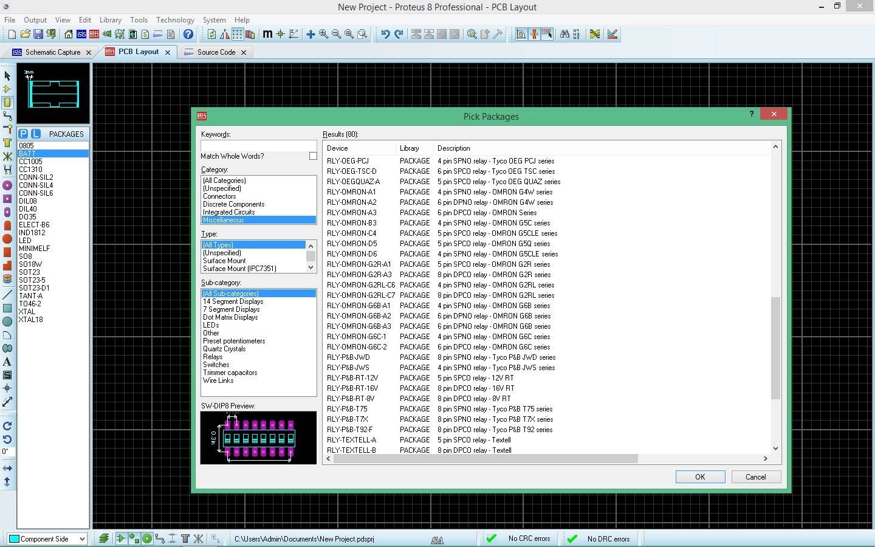Viewport: 875px width, 547px height.
Task: Zoom out with the magnifier minus icon
Action: (336, 34)
